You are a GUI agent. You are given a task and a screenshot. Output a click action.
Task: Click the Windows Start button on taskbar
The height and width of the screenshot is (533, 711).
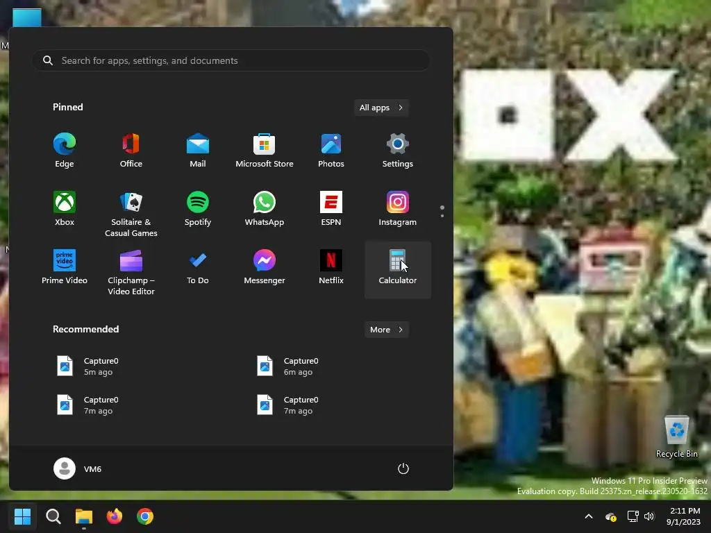coord(22,516)
